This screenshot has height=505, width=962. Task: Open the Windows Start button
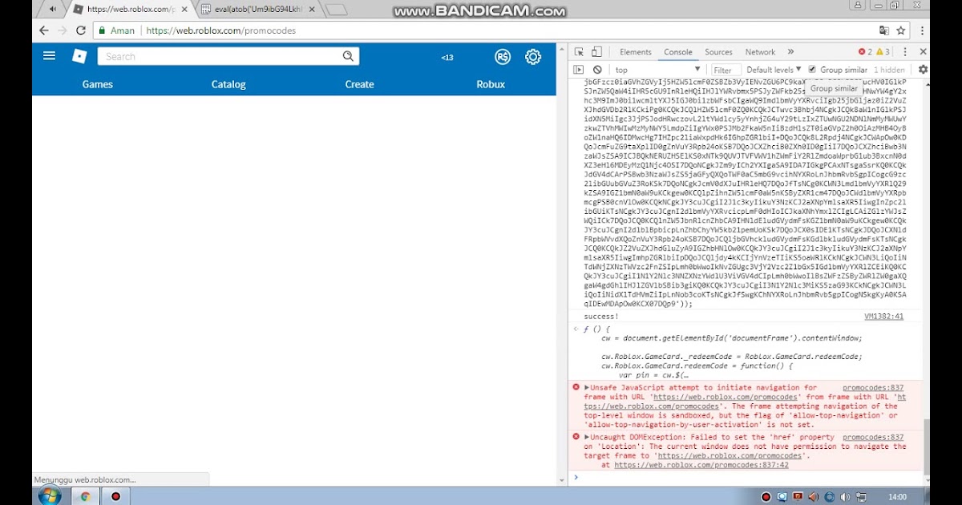pos(49,496)
